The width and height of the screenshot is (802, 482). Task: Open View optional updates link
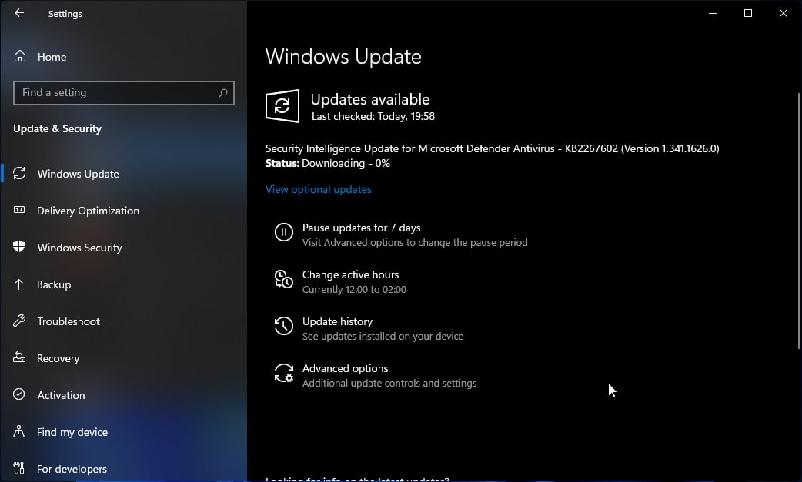click(318, 189)
